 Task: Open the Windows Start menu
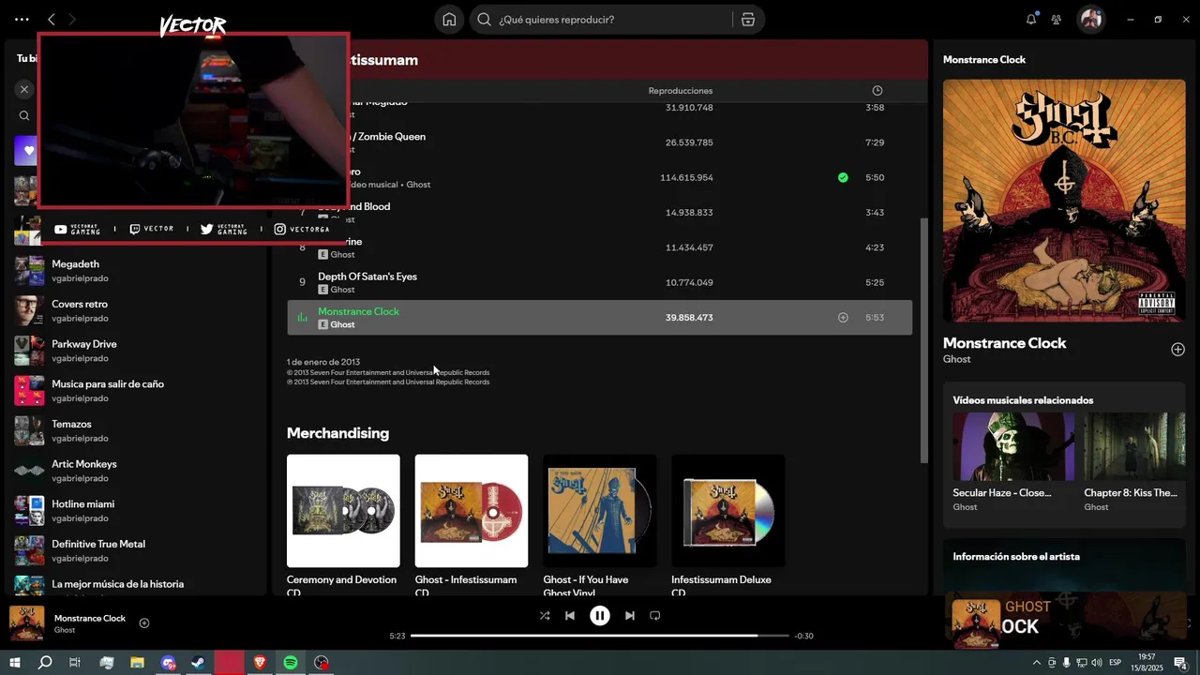(x=15, y=663)
